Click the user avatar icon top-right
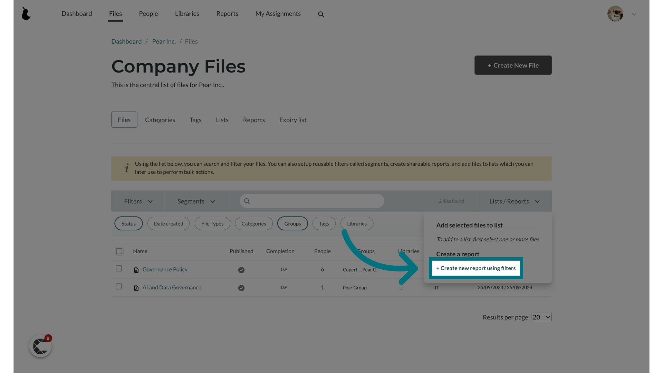The width and height of the screenshot is (663, 373). coord(615,14)
